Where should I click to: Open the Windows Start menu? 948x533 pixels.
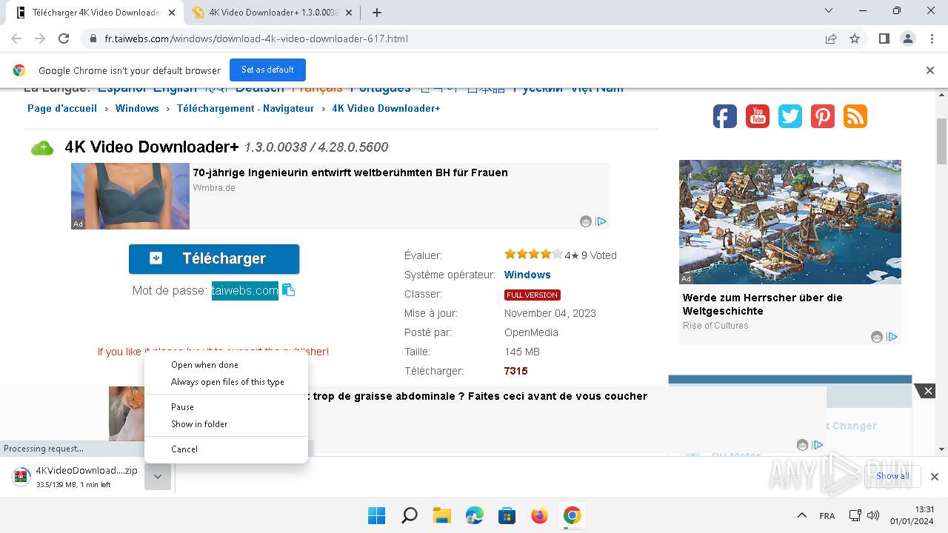pos(377,515)
